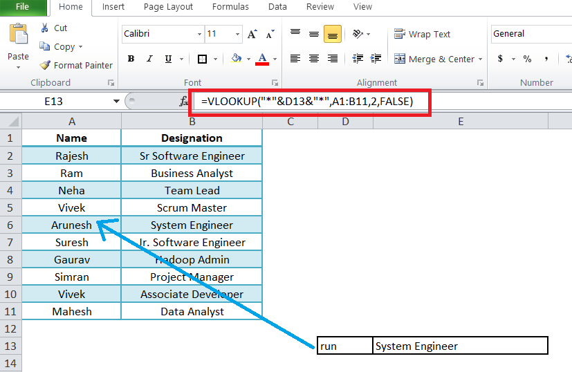572x372 pixels.
Task: Open the Copy dropdown arrow
Action: 81,47
